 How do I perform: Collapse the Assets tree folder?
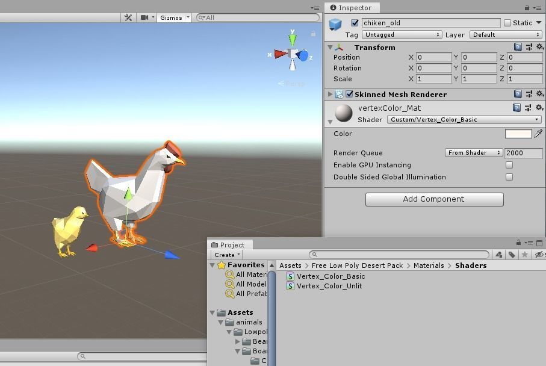(212, 312)
